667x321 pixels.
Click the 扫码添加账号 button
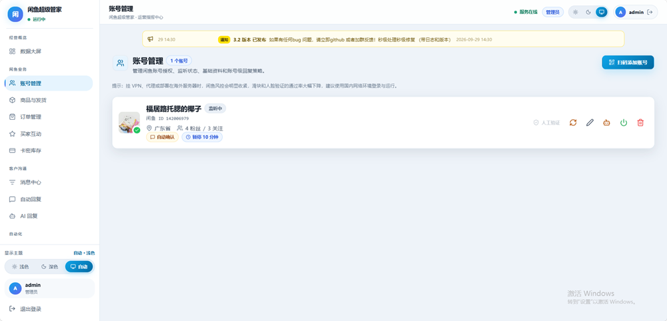click(x=628, y=62)
